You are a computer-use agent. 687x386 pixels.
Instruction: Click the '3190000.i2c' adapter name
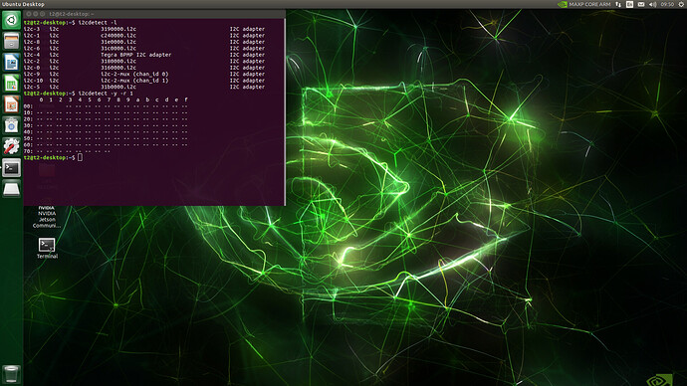pos(118,29)
